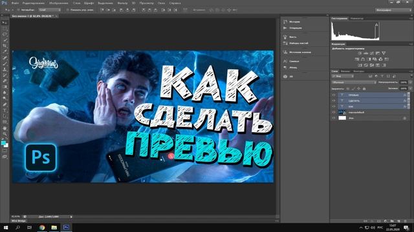Select the Healing Brush tool
Viewport: 414px width, 232px height.
pos(5,57)
